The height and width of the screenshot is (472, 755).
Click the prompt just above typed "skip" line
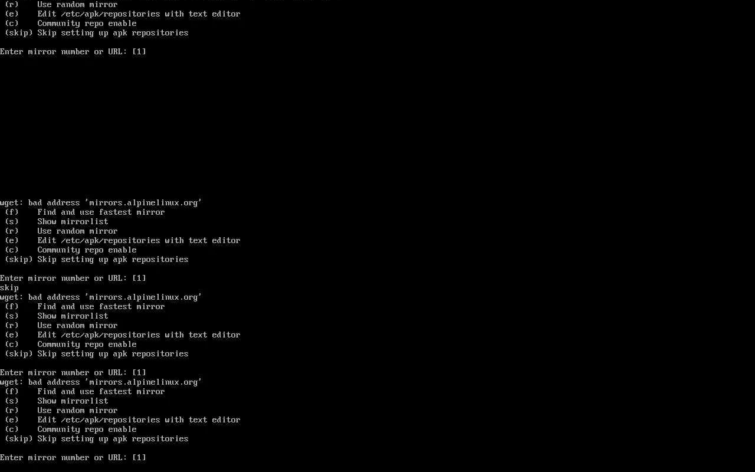(x=73, y=278)
